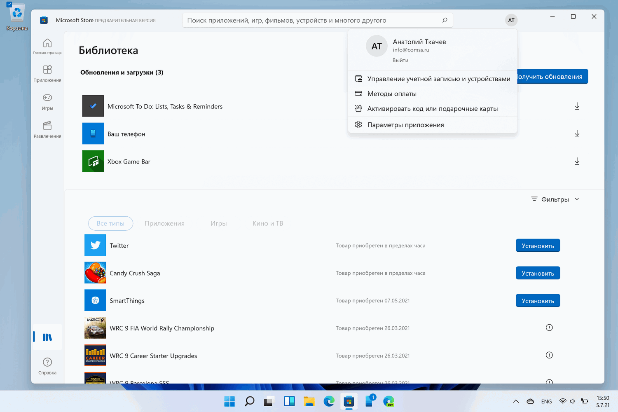Select Активировать код или подарочные карты
The image size is (618, 412).
pos(433,109)
